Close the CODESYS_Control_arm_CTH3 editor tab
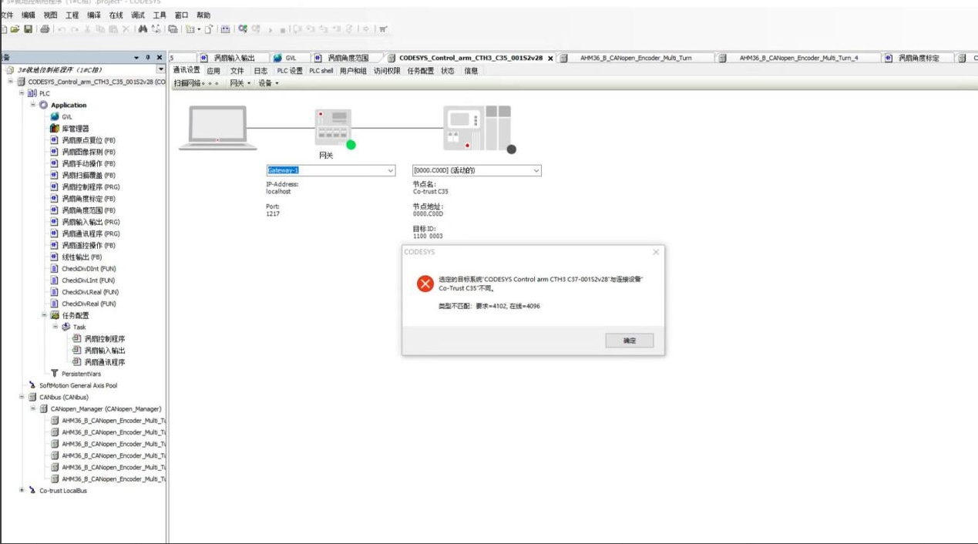The height and width of the screenshot is (544, 978). 550,59
